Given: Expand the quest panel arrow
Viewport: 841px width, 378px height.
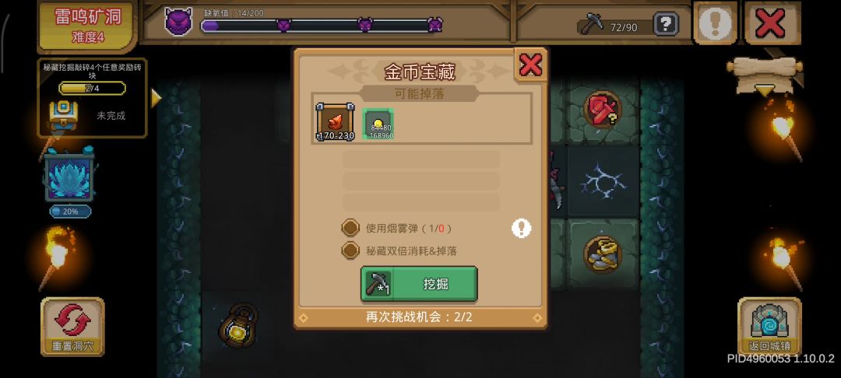Looking at the screenshot, I should (156, 98).
